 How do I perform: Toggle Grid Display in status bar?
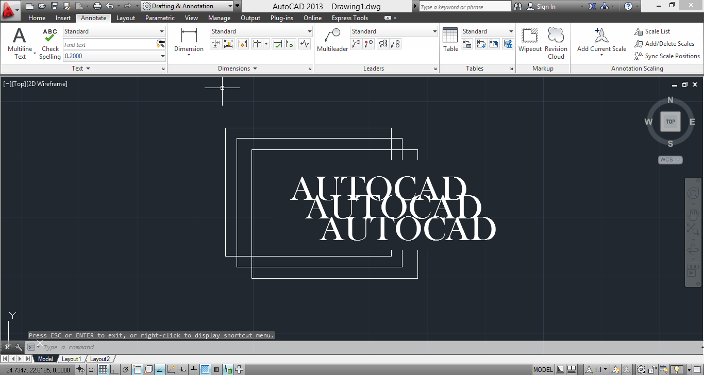[103, 369]
